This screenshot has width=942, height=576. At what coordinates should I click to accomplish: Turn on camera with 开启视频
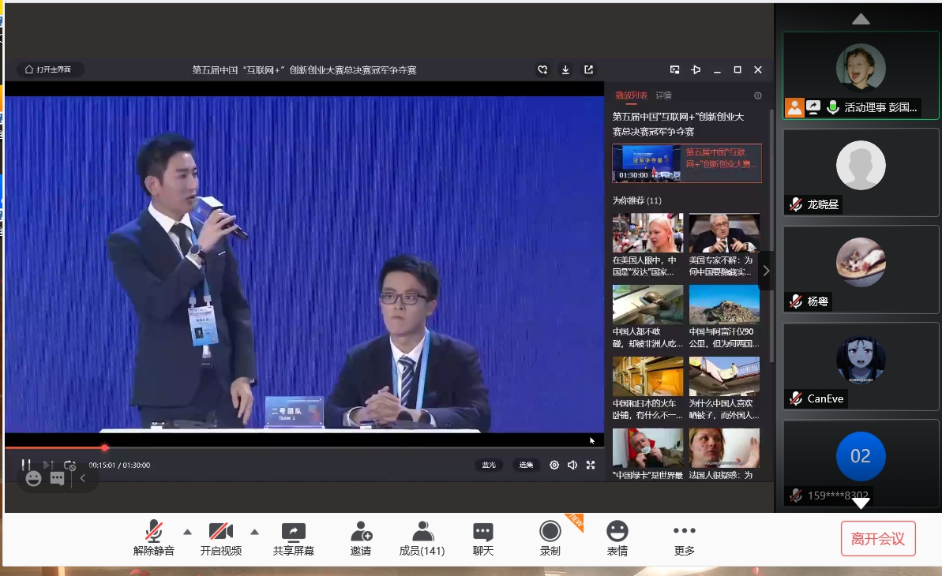pyautogui.click(x=221, y=538)
